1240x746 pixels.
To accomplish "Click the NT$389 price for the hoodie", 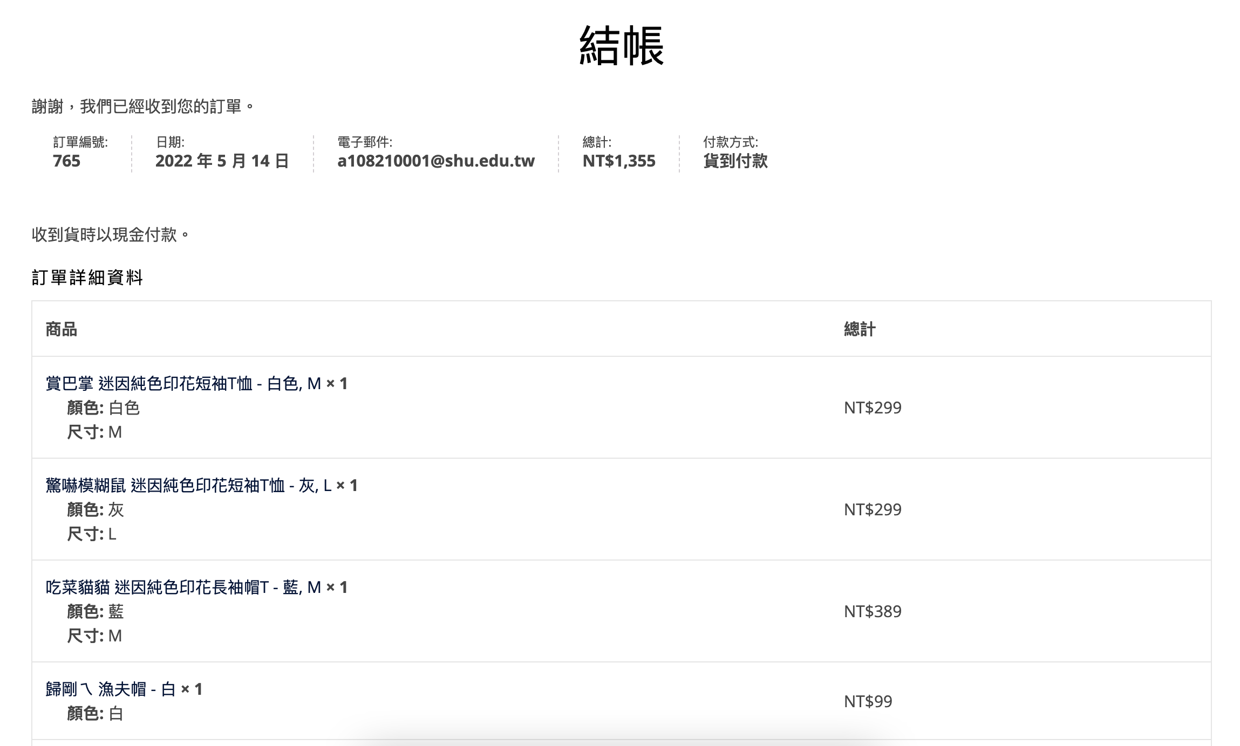I will [872, 612].
